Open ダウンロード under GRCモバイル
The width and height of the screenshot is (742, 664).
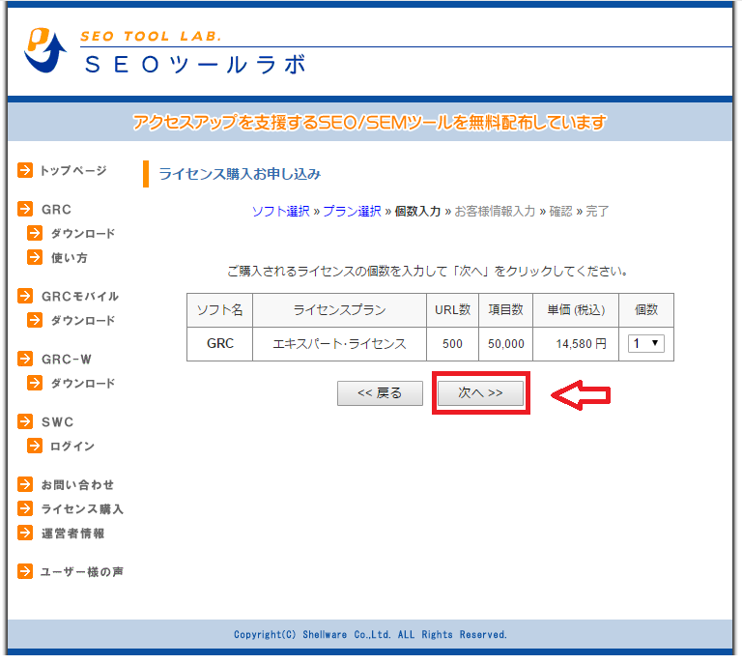point(83,321)
